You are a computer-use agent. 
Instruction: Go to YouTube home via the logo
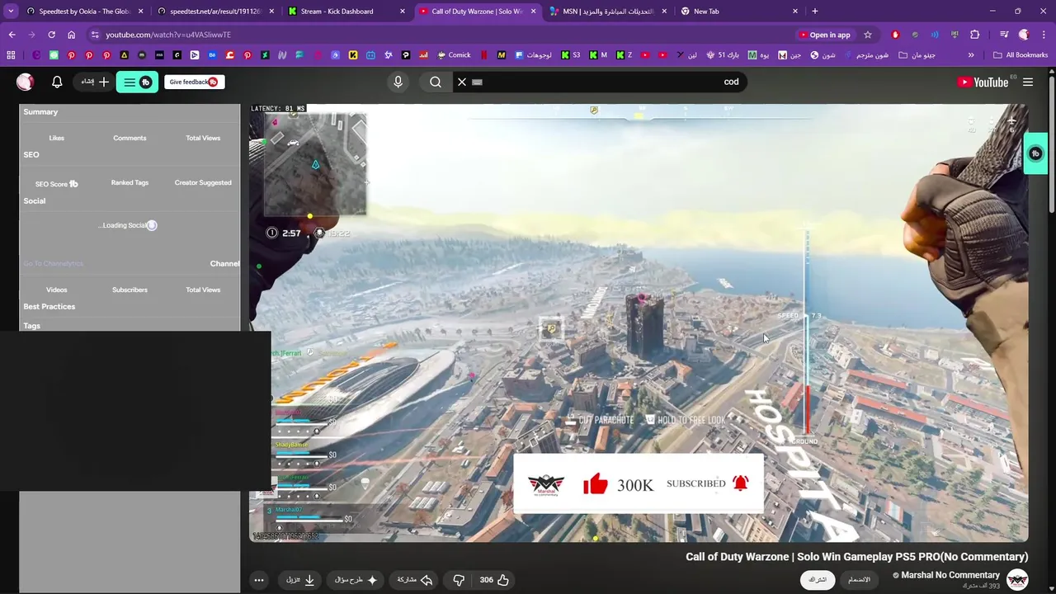point(983,82)
